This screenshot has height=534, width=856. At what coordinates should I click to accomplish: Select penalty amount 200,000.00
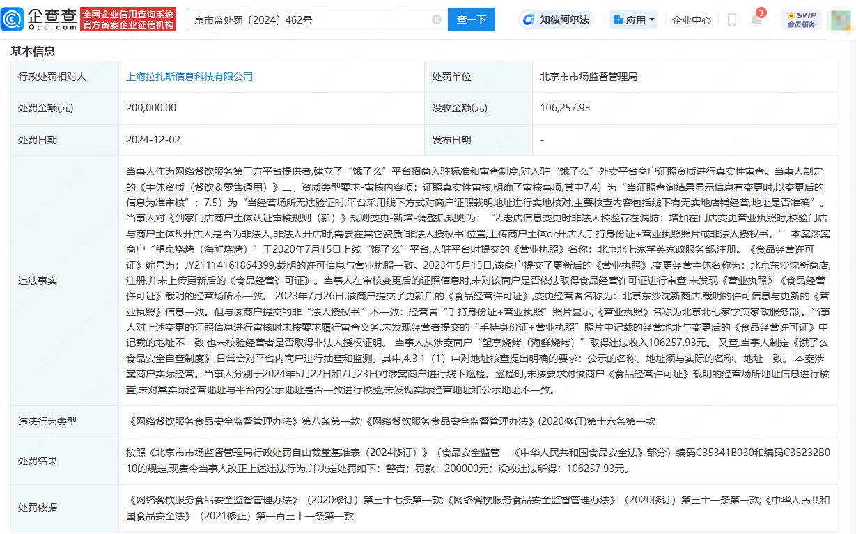coord(151,108)
